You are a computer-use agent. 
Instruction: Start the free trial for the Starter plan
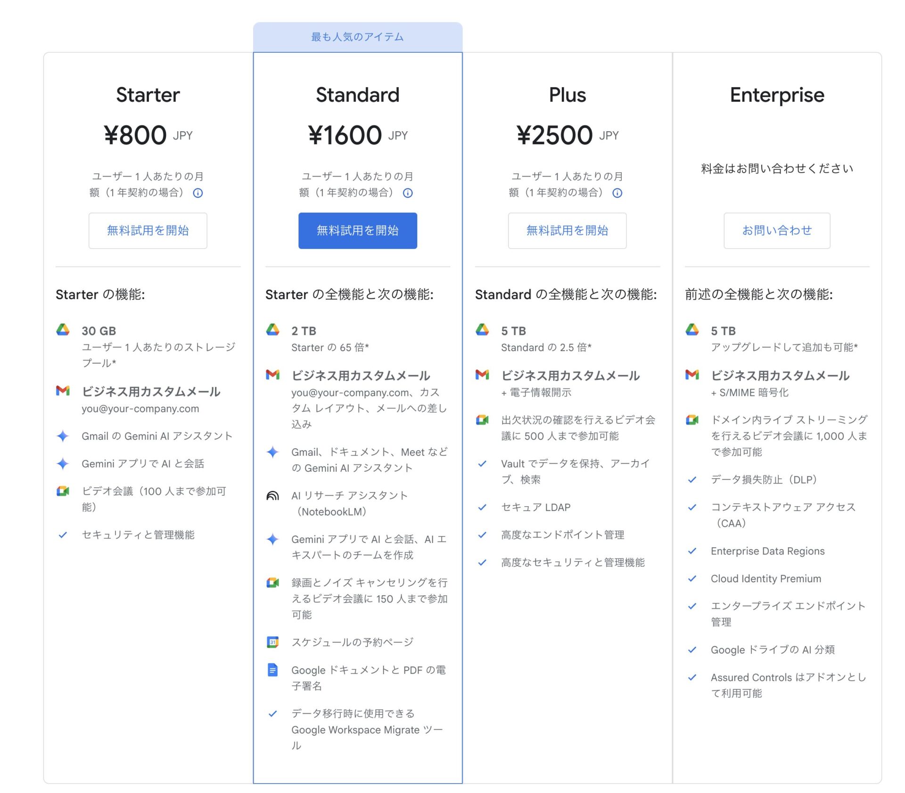point(148,231)
